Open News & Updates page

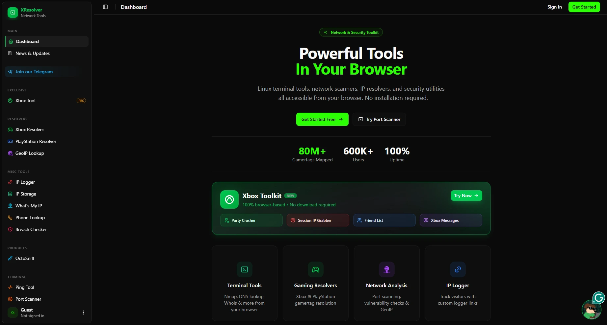(x=47, y=53)
